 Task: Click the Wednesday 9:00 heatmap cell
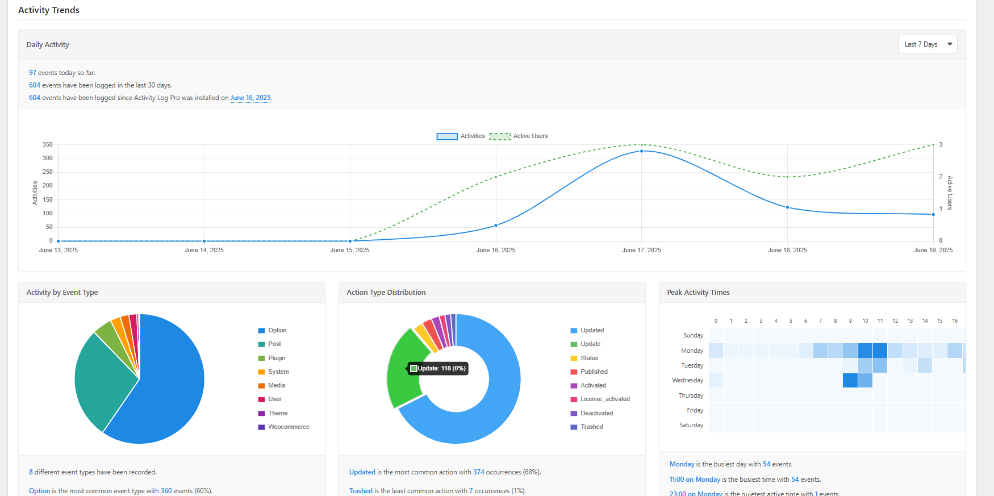(850, 380)
